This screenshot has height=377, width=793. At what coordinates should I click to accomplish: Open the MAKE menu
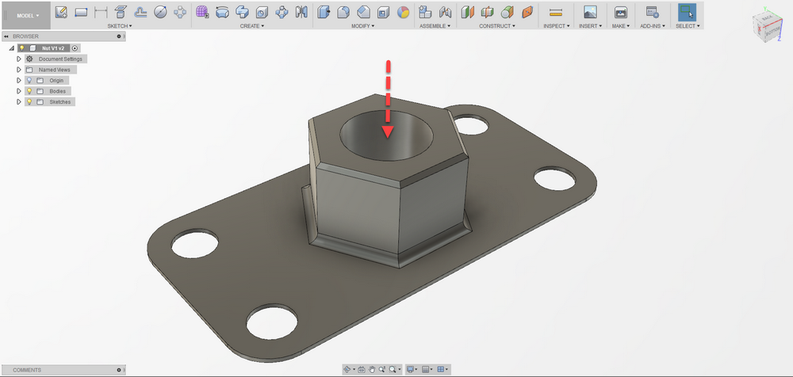(x=621, y=26)
